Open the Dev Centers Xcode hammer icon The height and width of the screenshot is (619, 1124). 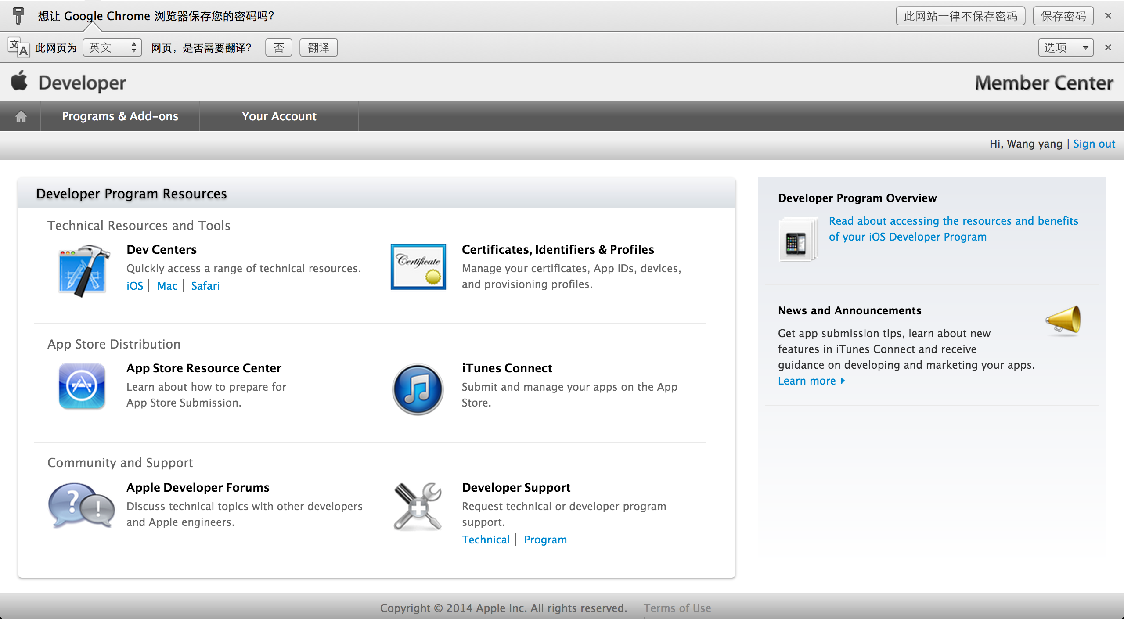[x=84, y=270]
